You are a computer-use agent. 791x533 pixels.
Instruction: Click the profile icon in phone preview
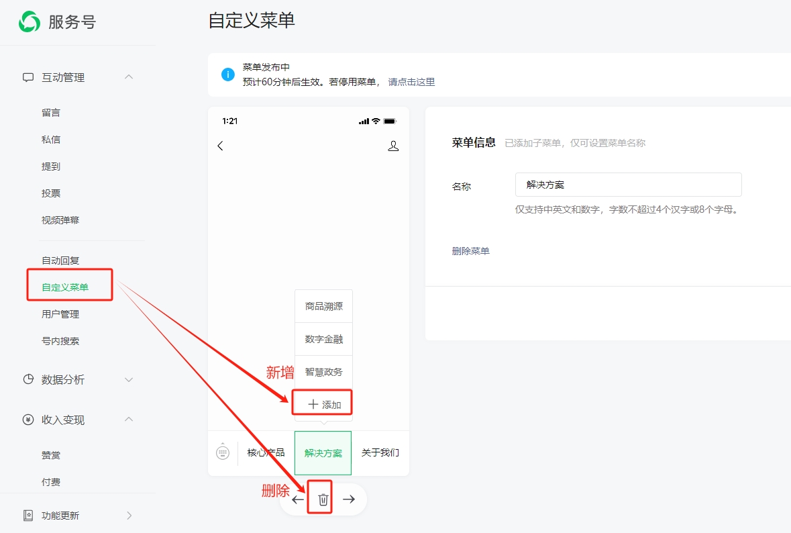[393, 146]
